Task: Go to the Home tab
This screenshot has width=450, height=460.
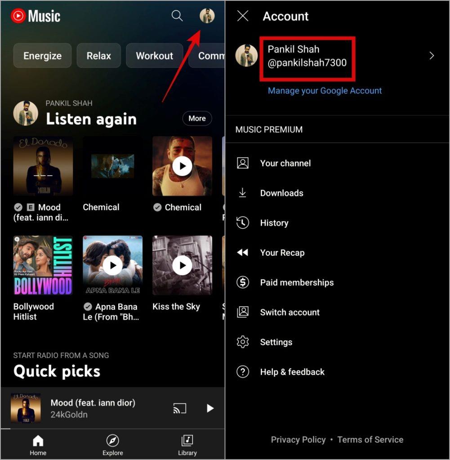Action: [38, 445]
